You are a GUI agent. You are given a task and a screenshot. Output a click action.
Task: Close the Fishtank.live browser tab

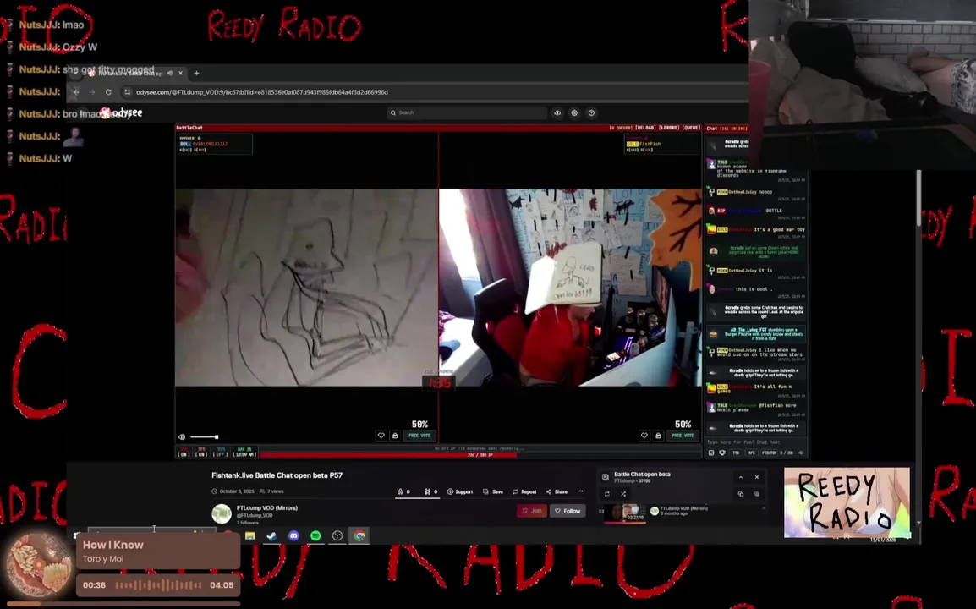tap(180, 73)
